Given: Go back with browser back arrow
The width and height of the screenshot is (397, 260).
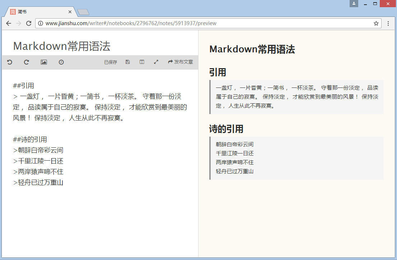Looking at the screenshot, I should [x=9, y=23].
